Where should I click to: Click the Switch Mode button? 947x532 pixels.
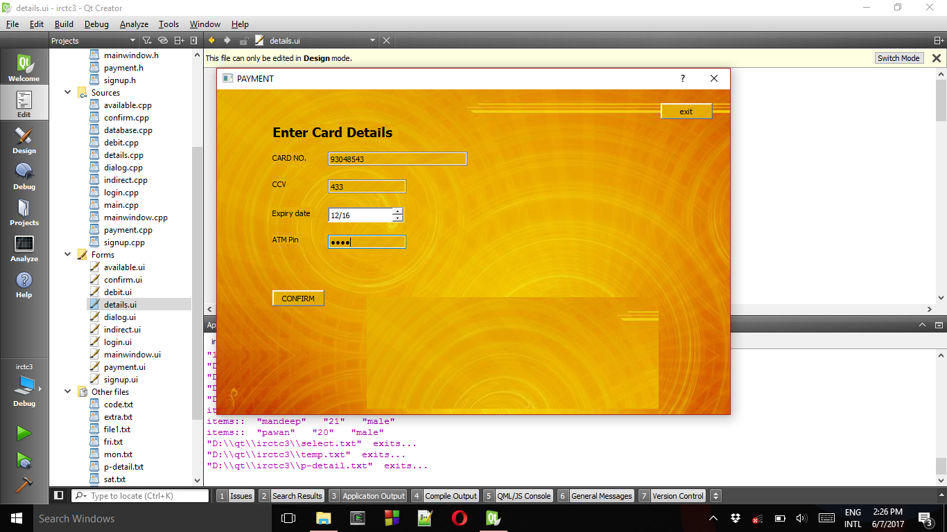pyautogui.click(x=898, y=58)
